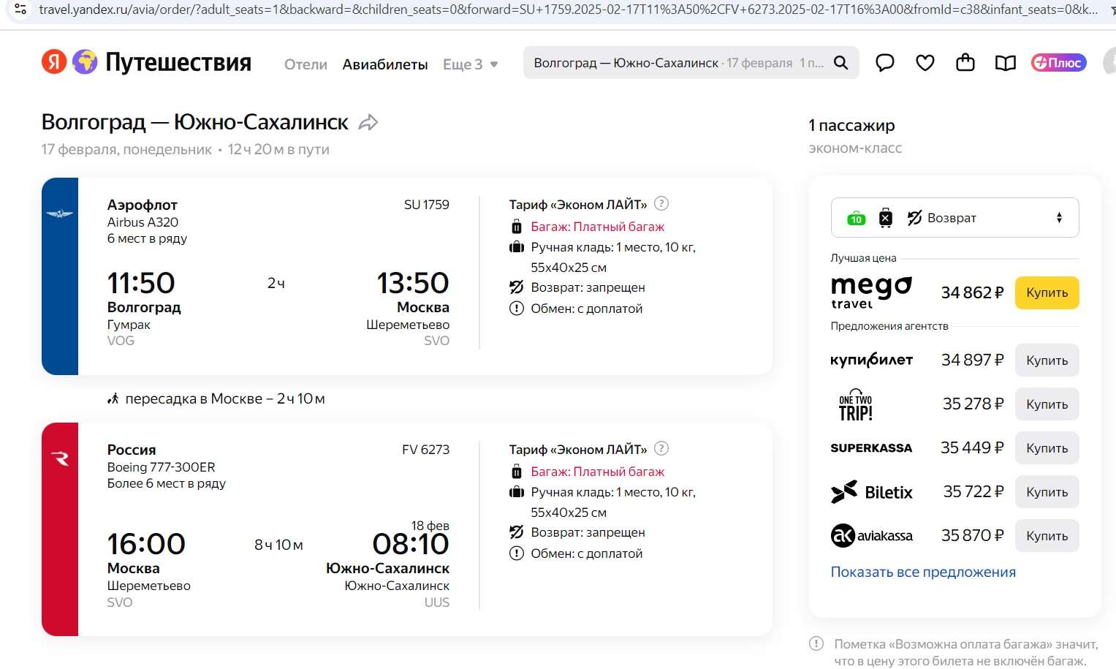Buy the Купибилет offer for 34 897 ₽

(1047, 360)
